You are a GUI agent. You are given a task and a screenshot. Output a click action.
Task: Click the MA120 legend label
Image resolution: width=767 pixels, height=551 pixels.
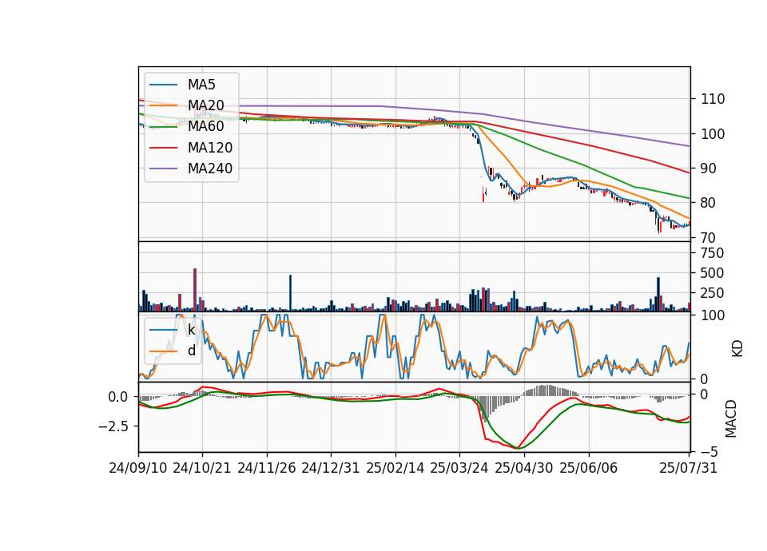tap(210, 147)
